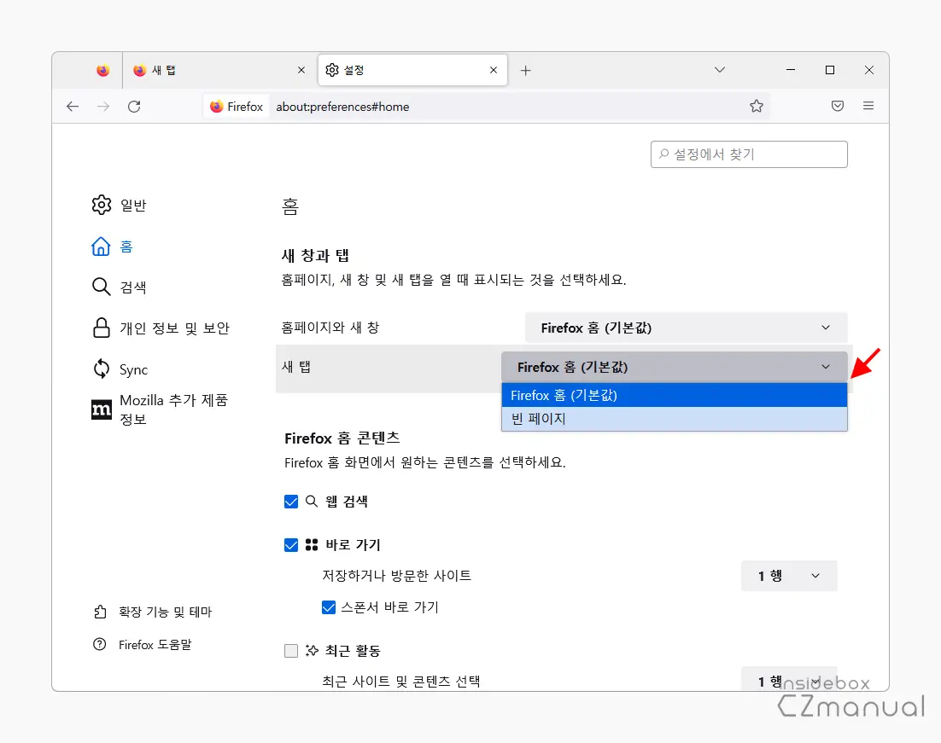Choose Firefox 홈 (기본값) option in list
The width and height of the screenshot is (941, 743).
pos(674,395)
